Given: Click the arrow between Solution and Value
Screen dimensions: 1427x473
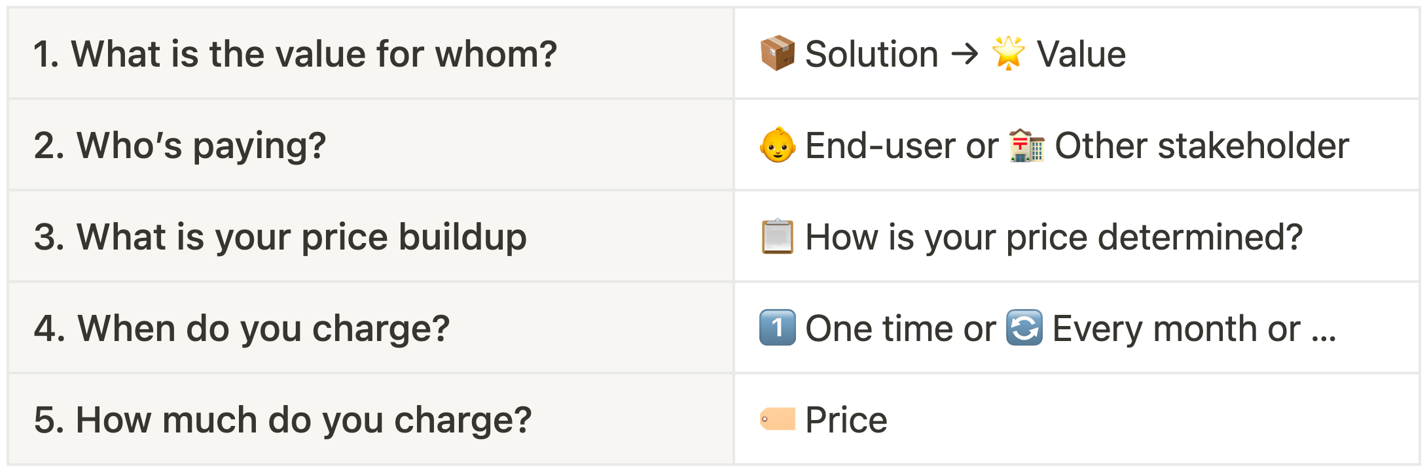Looking at the screenshot, I should tap(965, 55).
